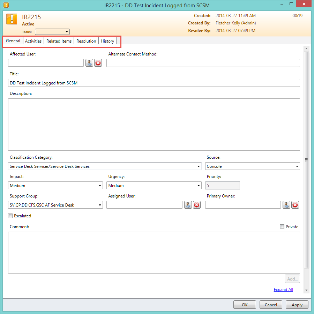Expand the Classification Category dropdown
Viewport: 314px width, 314px height.
(199, 166)
